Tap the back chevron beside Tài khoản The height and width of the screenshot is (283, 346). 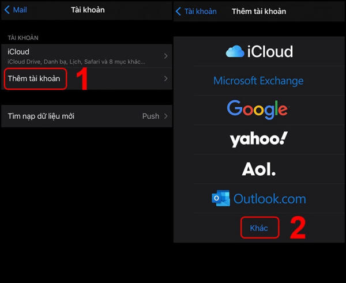point(179,11)
